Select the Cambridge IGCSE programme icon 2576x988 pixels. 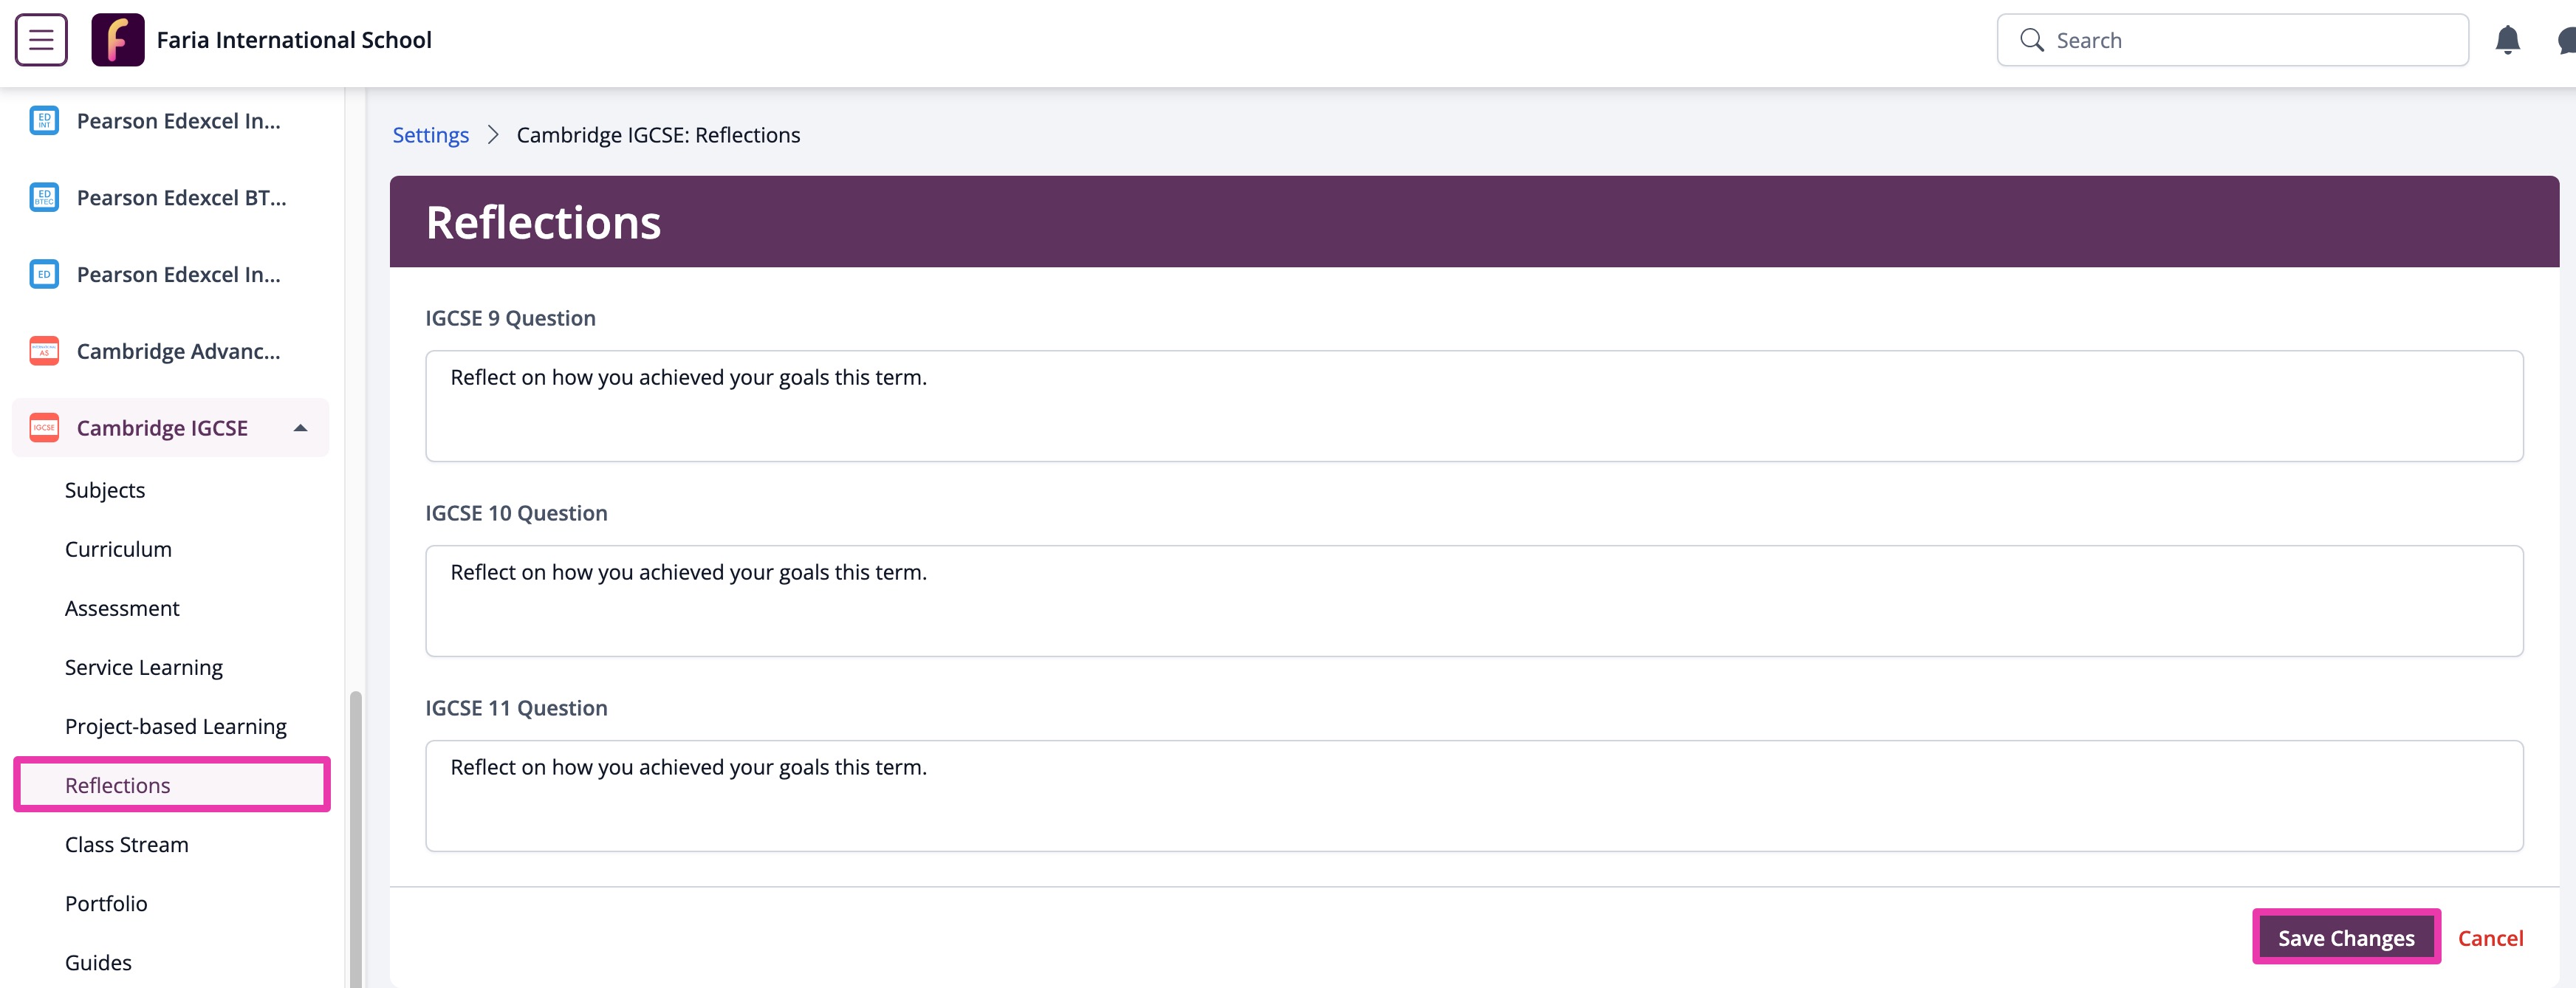(44, 427)
